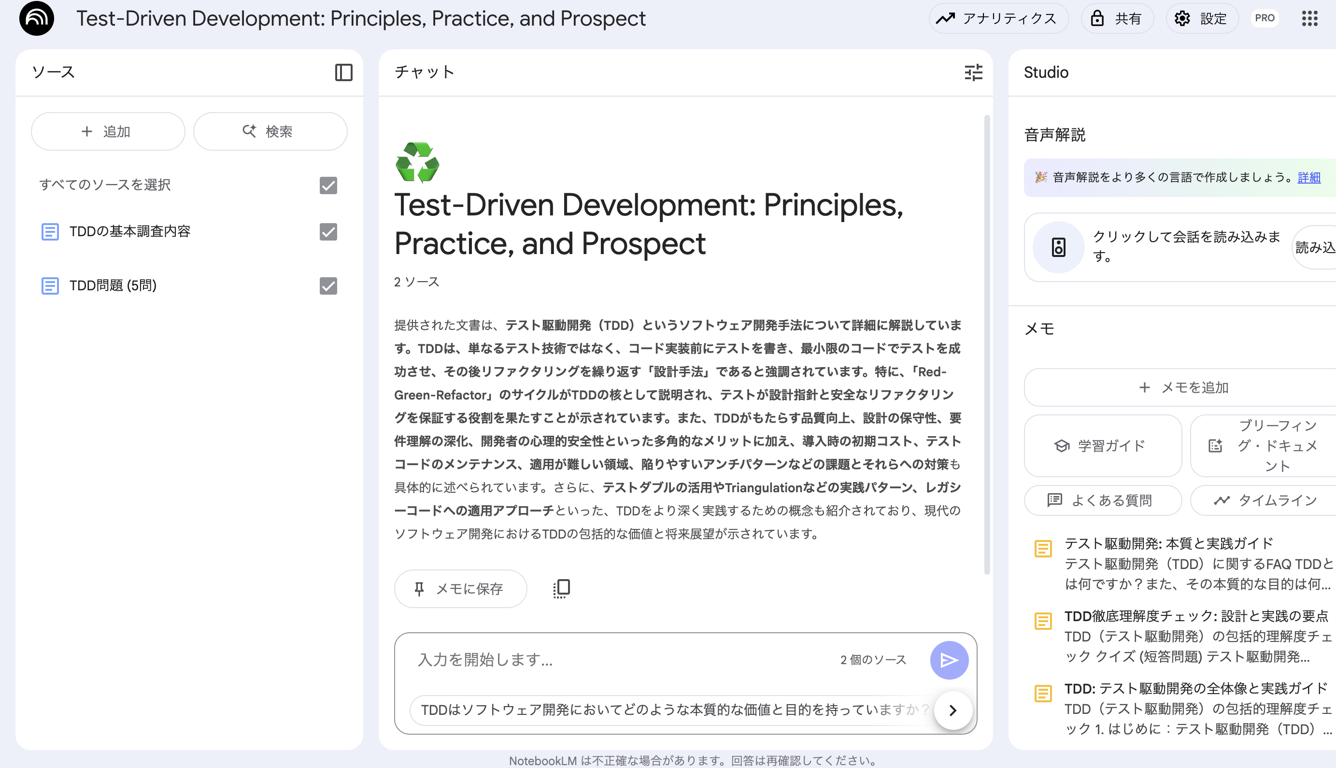This screenshot has height=768, width=1336.
Task: Click the 詳細 link in audio banner
Action: coord(1308,177)
